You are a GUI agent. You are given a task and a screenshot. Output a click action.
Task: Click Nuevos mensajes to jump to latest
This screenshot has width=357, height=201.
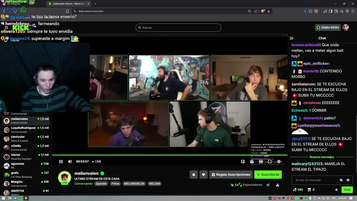[x=322, y=157]
